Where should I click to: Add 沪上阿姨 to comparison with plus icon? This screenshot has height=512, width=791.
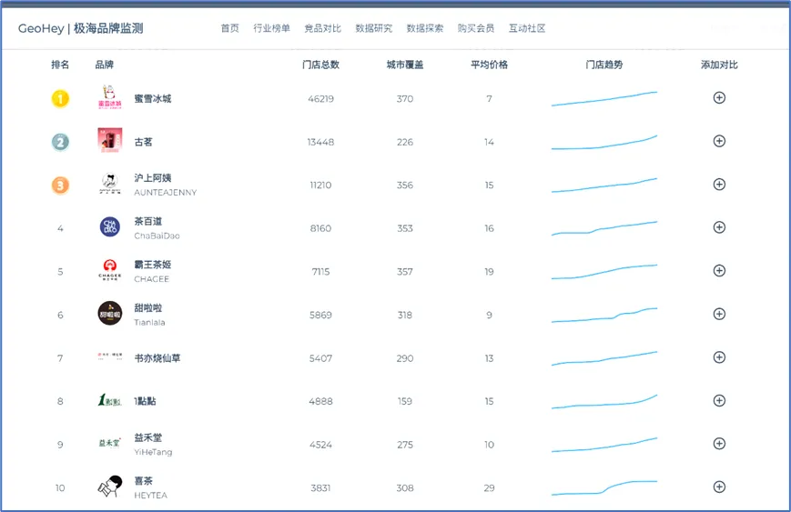(x=719, y=185)
